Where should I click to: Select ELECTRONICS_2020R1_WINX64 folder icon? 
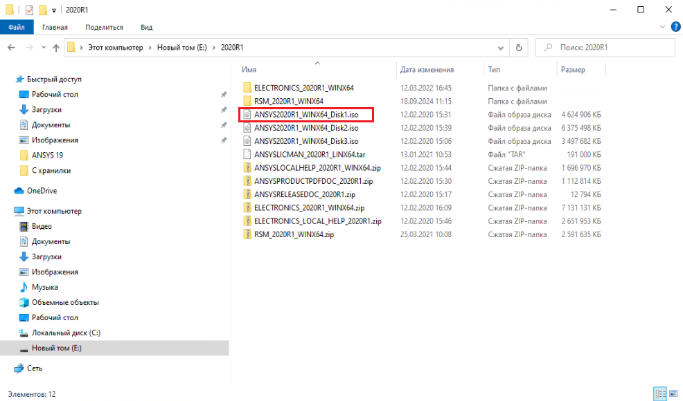click(247, 88)
